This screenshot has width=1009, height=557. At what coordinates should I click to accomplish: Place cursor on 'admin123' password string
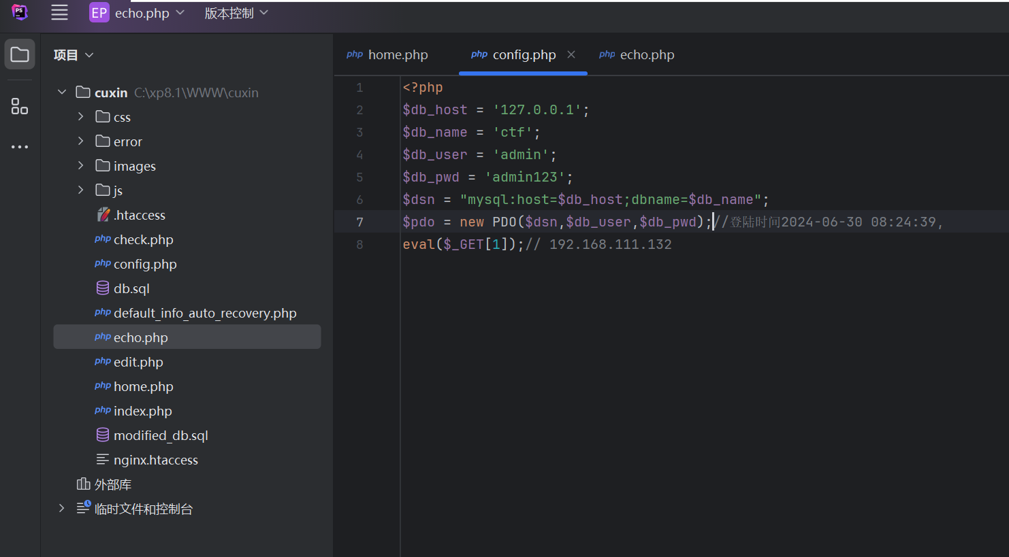click(525, 177)
